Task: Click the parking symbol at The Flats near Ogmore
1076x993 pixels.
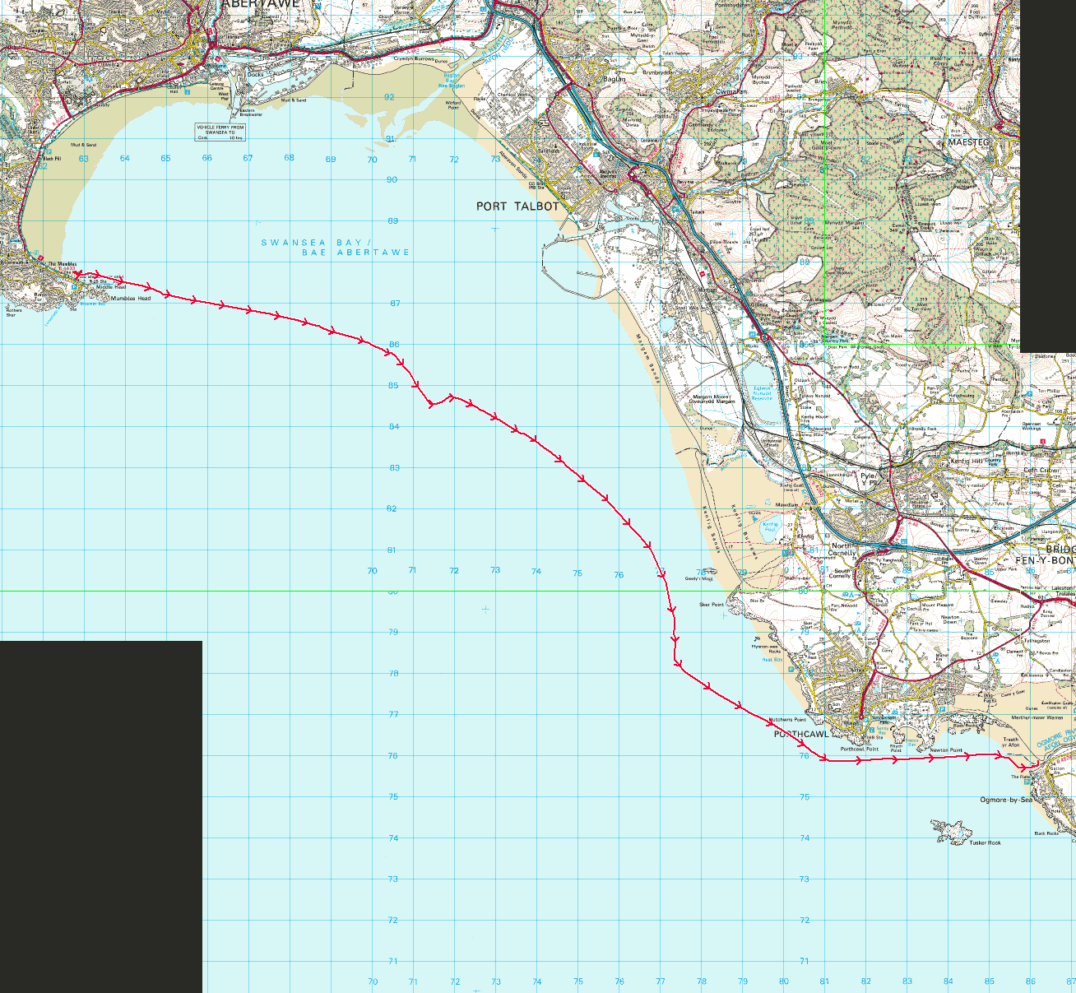Action: [1027, 782]
